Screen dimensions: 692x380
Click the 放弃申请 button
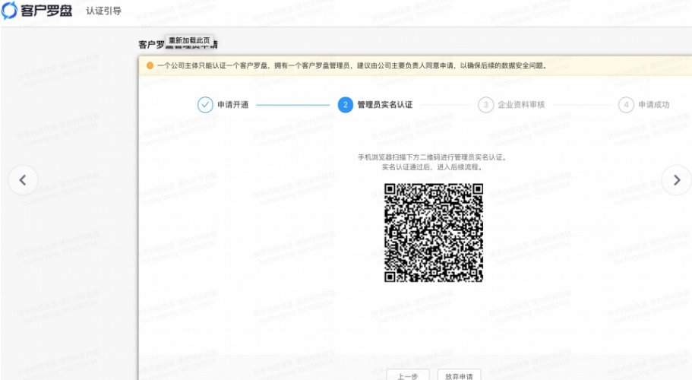(459, 375)
